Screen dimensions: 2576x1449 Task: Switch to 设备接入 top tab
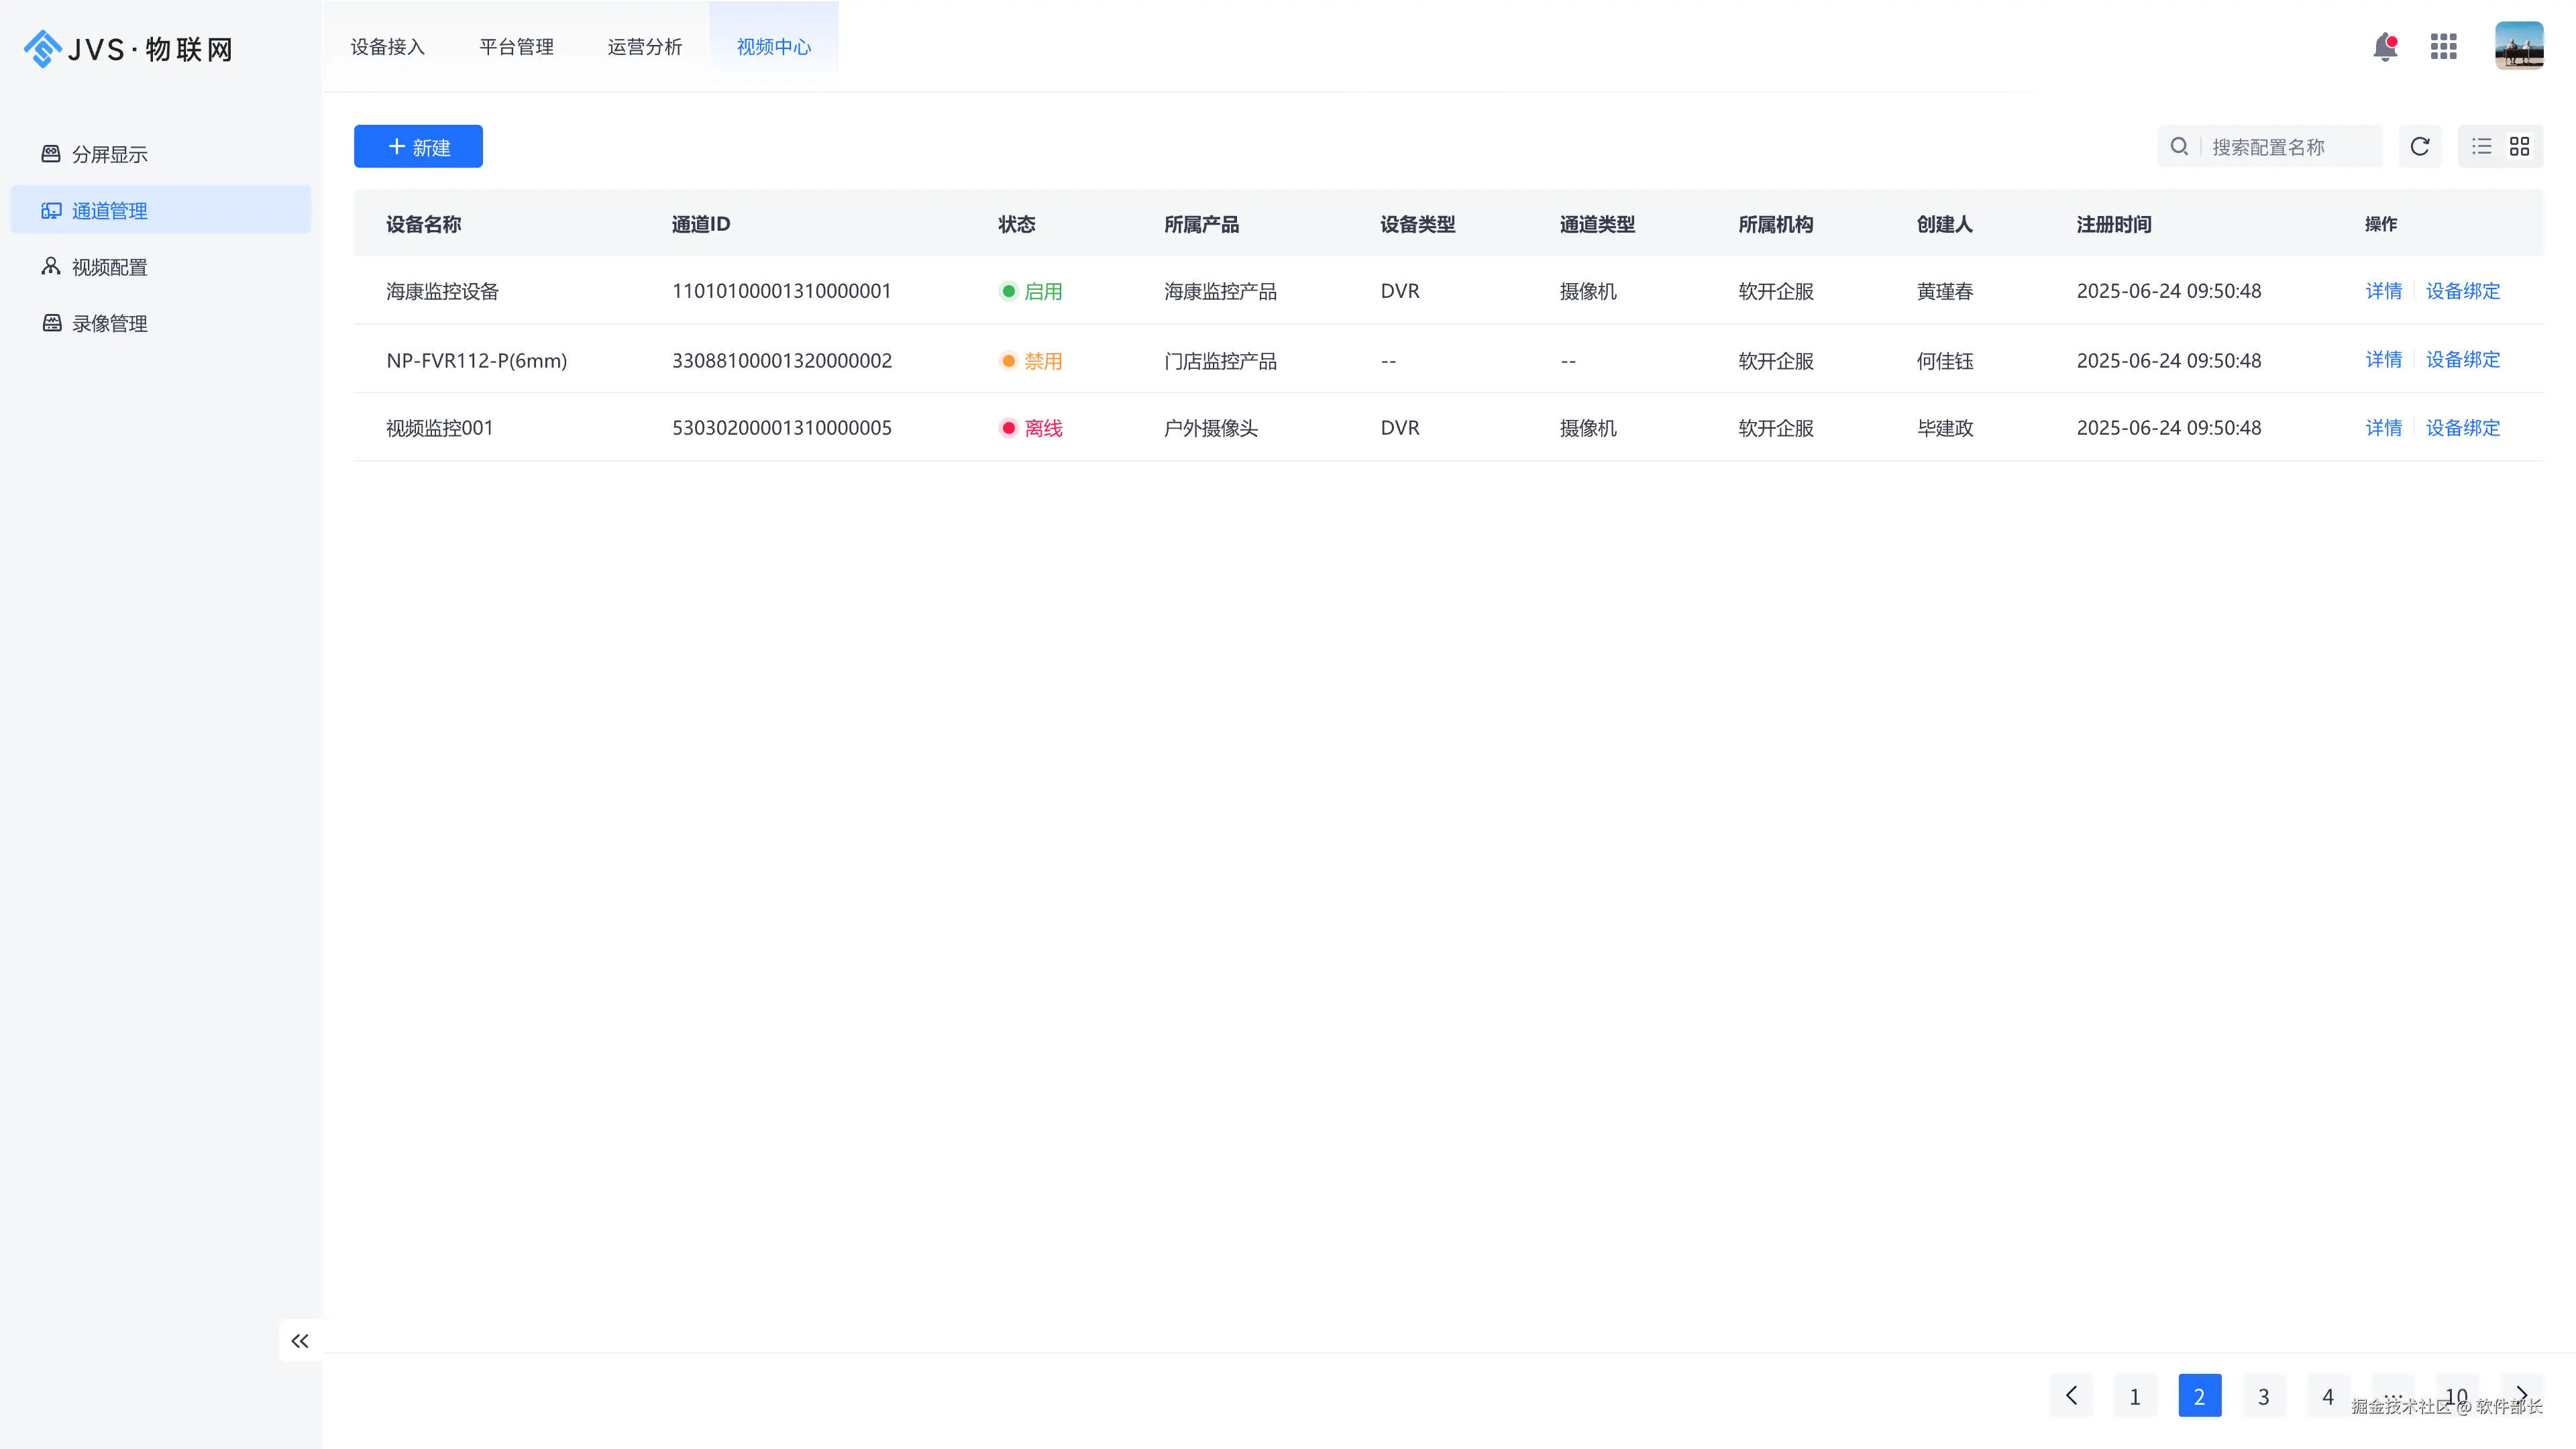[388, 47]
